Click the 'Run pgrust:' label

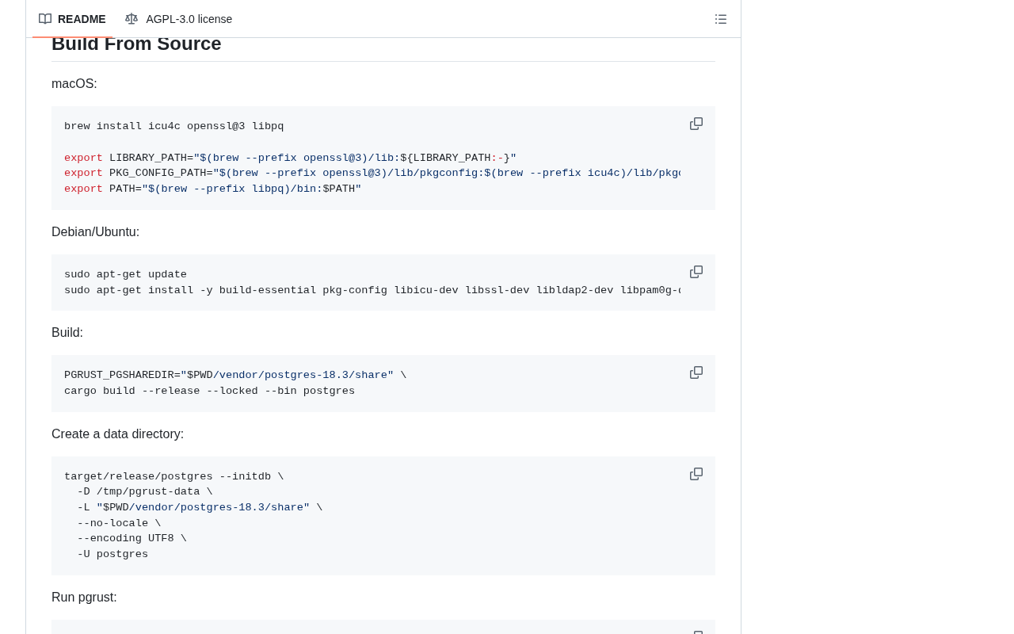click(x=84, y=598)
